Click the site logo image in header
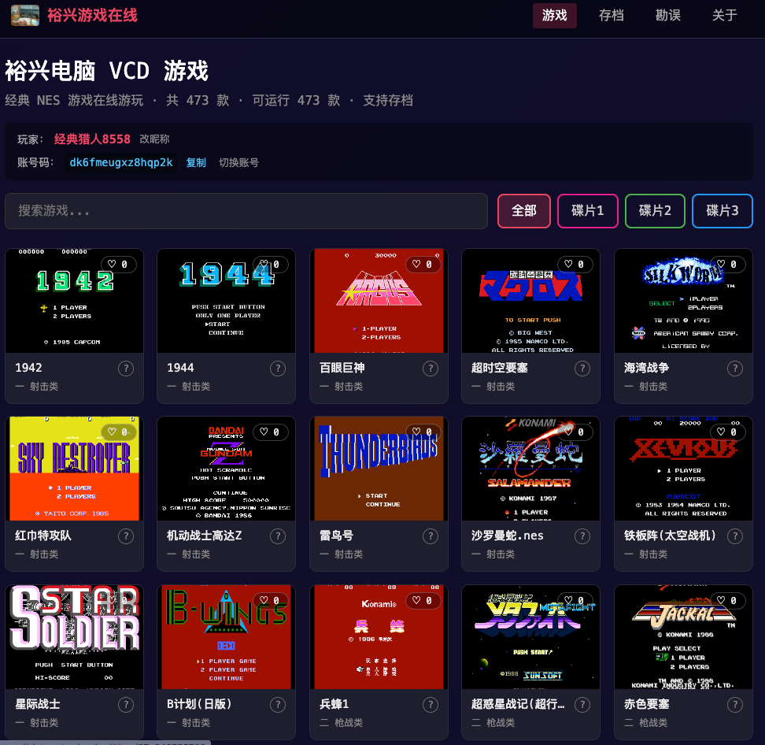Screen dimensions: 765x745 point(25,15)
